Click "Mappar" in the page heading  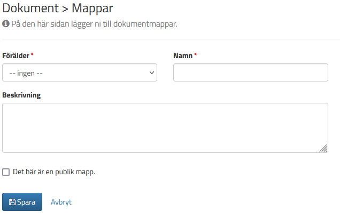92,9
